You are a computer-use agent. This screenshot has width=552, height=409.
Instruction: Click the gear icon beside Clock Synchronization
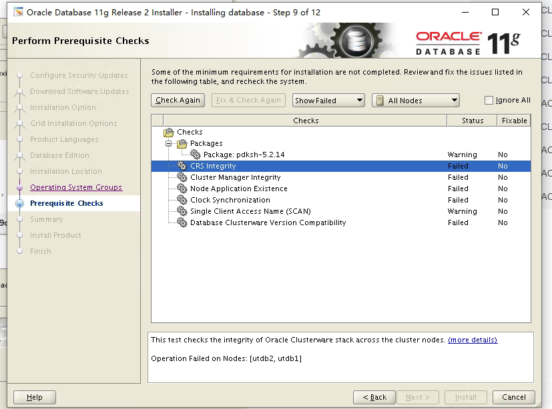(x=182, y=200)
